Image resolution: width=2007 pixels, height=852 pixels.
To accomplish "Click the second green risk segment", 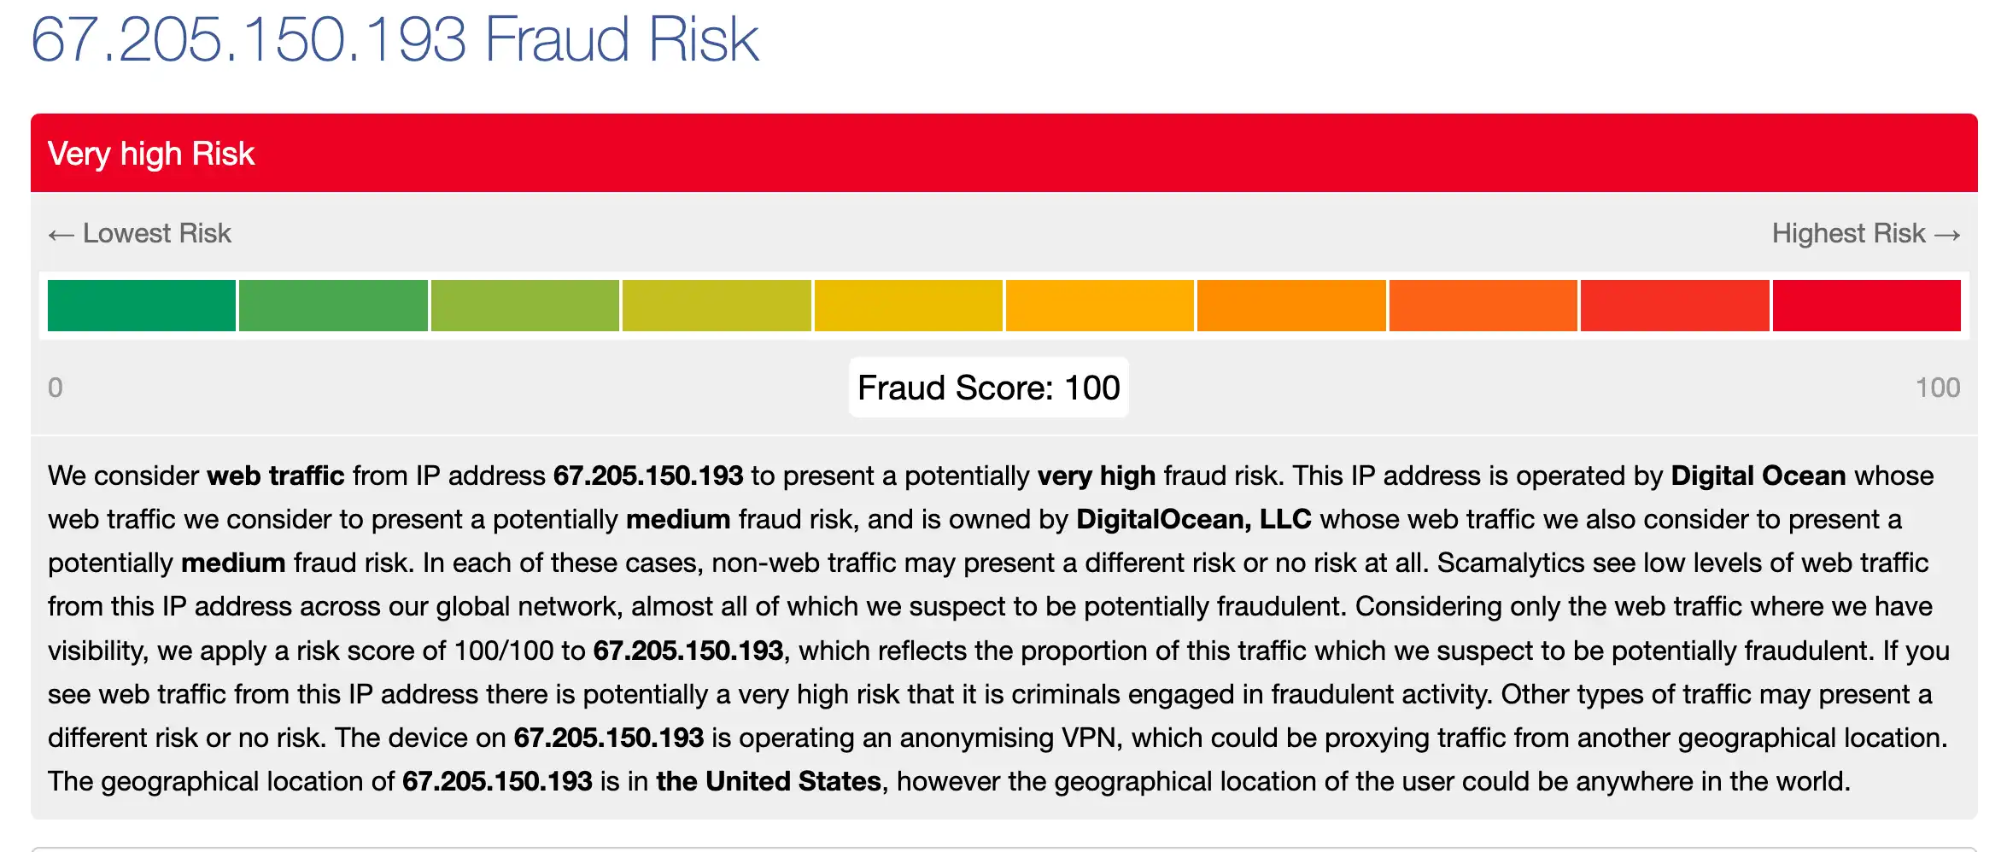I will (x=333, y=306).
